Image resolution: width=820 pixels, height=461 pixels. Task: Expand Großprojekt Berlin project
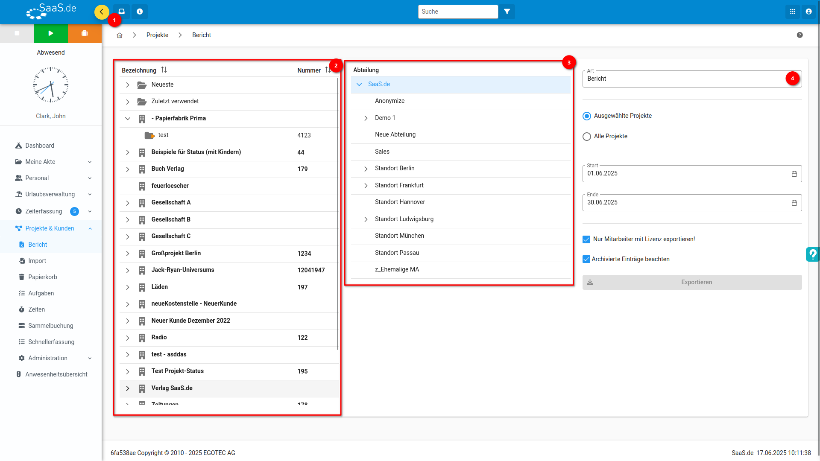(x=127, y=254)
